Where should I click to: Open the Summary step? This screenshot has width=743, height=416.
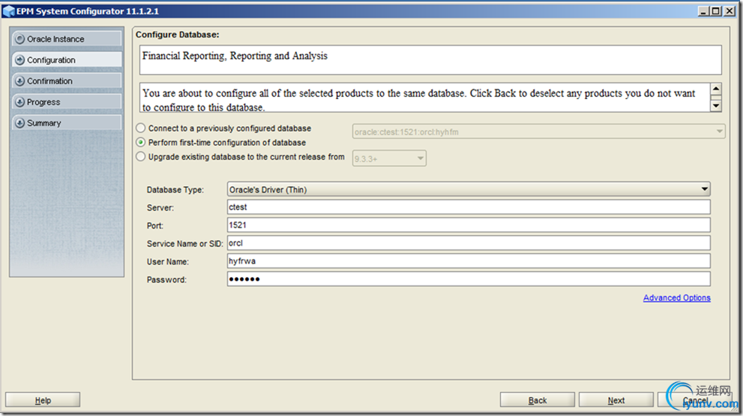point(67,123)
